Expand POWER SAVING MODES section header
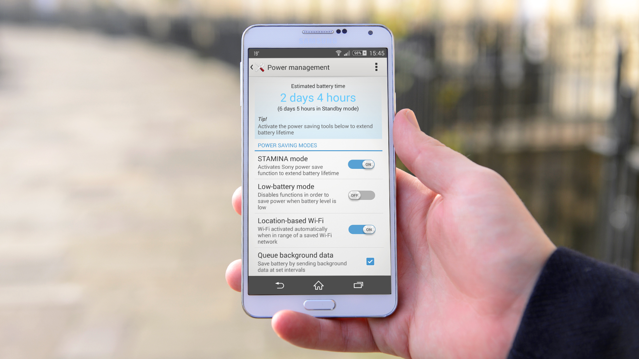The width and height of the screenshot is (639, 359). (287, 145)
